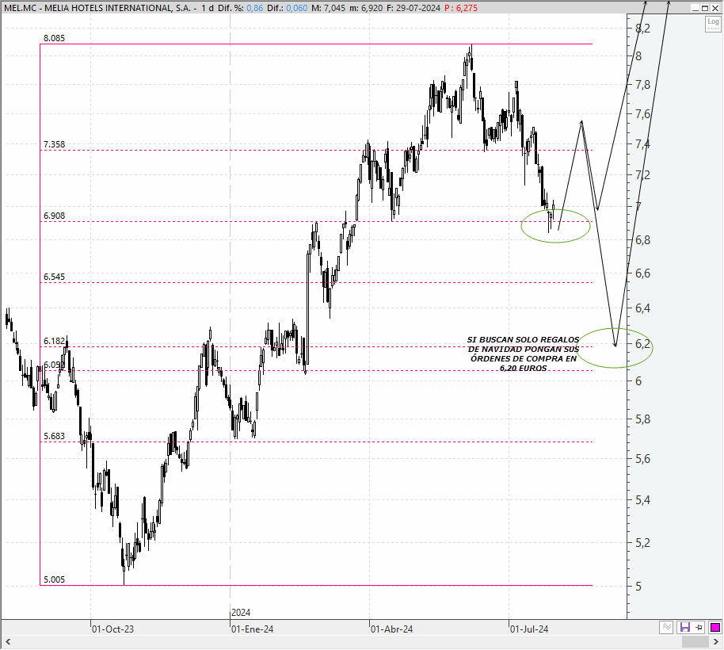
Task: Click the 5 price axis value
Action: [x=638, y=587]
